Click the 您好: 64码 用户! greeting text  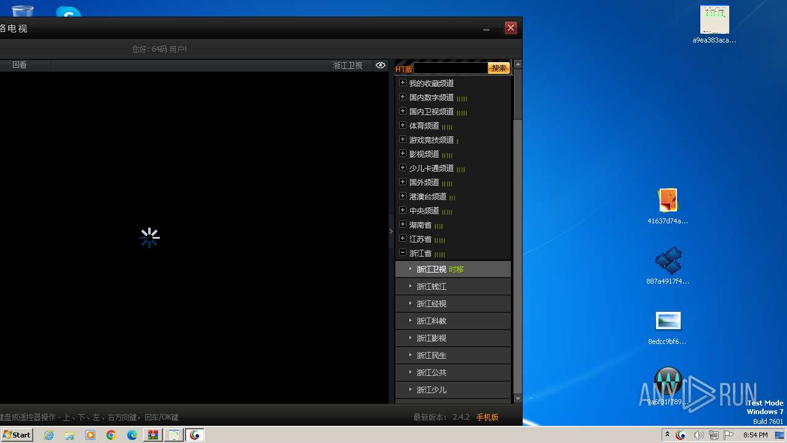pos(159,49)
